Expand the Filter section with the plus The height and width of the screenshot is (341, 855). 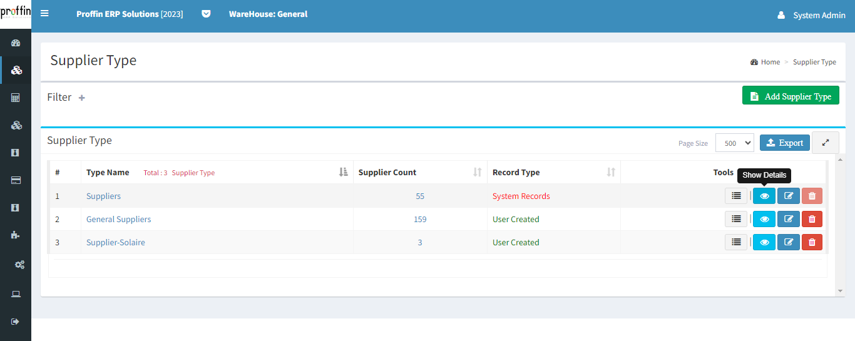point(81,98)
